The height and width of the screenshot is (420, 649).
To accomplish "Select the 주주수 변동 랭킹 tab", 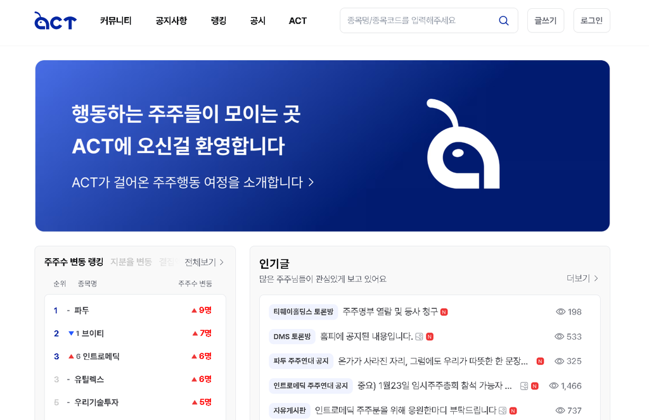I will tap(74, 262).
